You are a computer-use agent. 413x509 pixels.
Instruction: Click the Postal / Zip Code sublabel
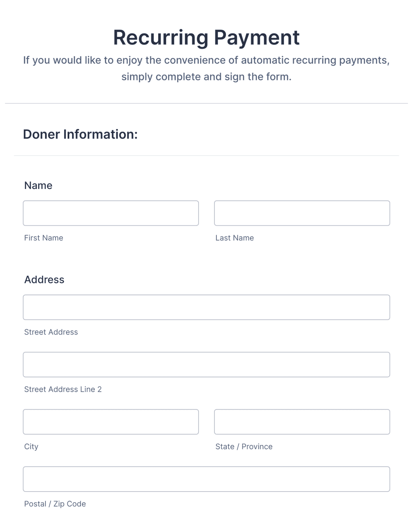[55, 503]
